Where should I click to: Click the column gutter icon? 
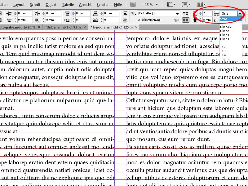click(x=195, y=20)
